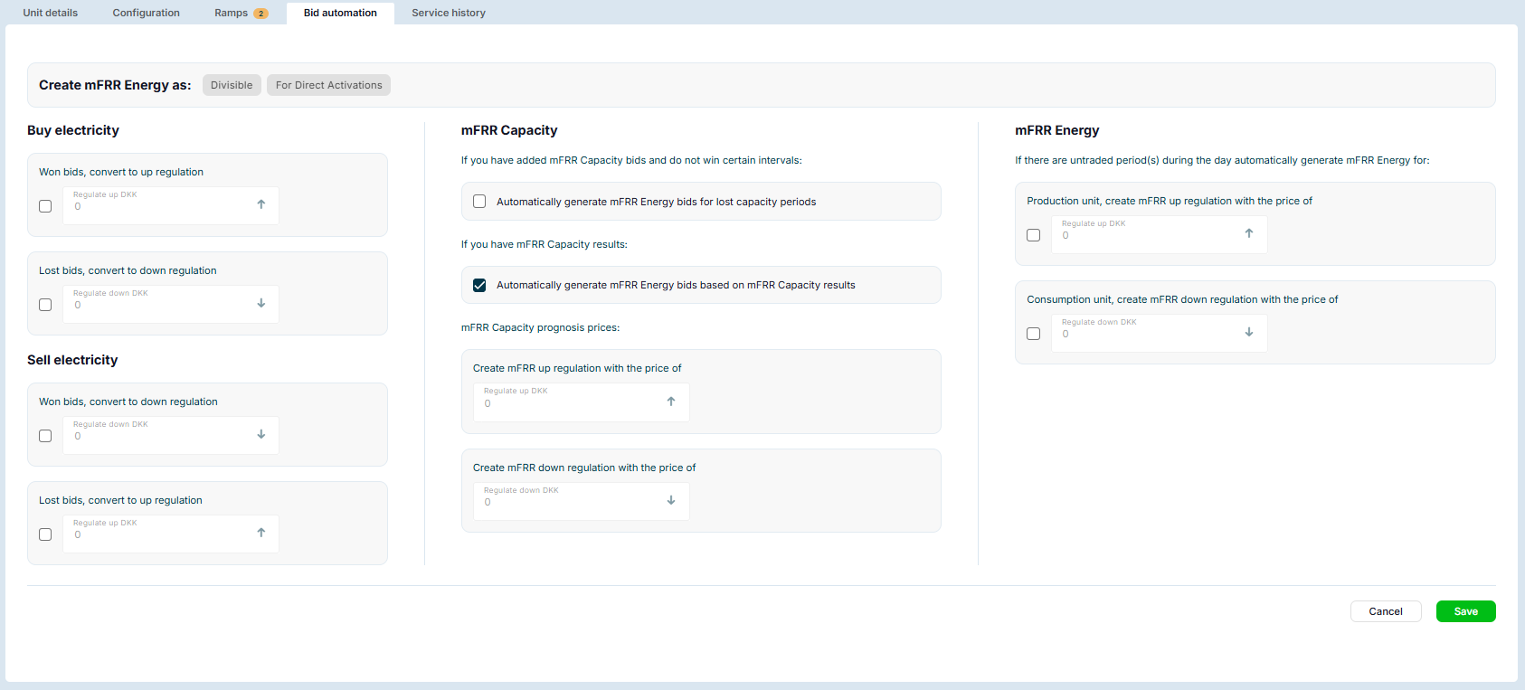The image size is (1525, 690).
Task: Click down arrow in capacity prognosis down regulation field
Action: click(671, 500)
